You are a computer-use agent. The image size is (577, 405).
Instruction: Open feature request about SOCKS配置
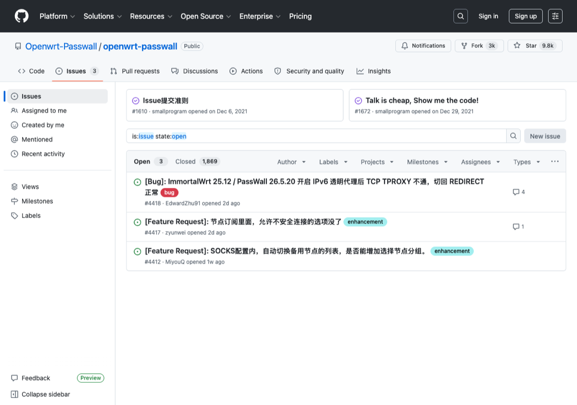point(286,251)
